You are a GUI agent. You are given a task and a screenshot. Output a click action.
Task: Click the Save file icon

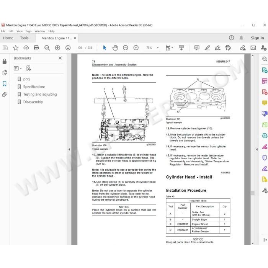(x=5, y=48)
